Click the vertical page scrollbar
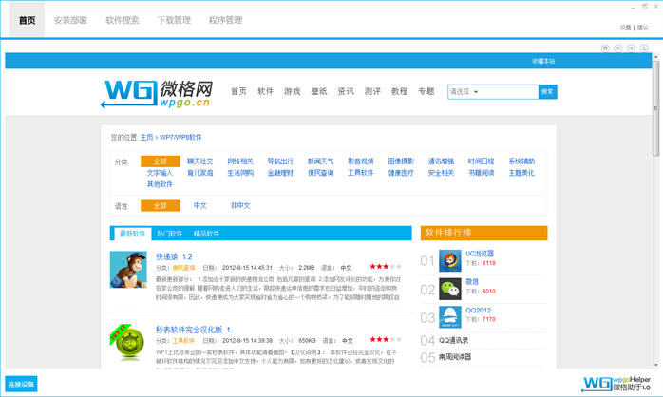 coord(656,190)
